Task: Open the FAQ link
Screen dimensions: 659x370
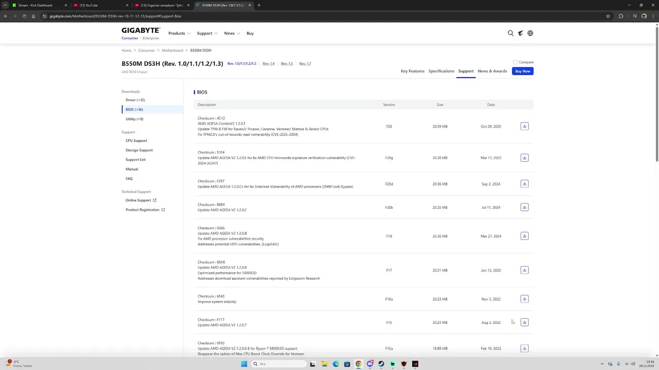Action: 129,178
